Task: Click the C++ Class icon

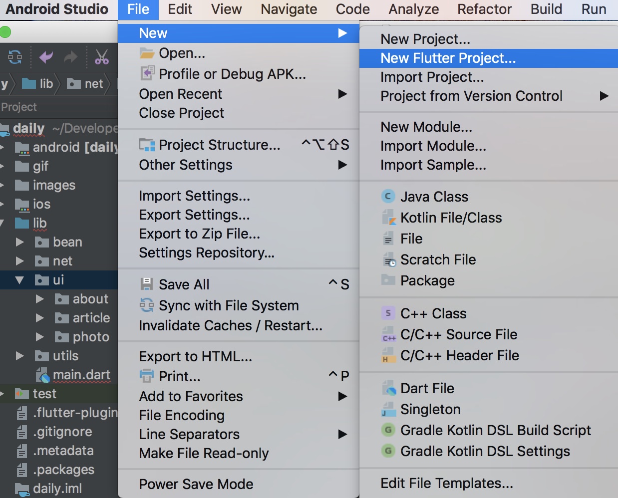Action: point(388,313)
